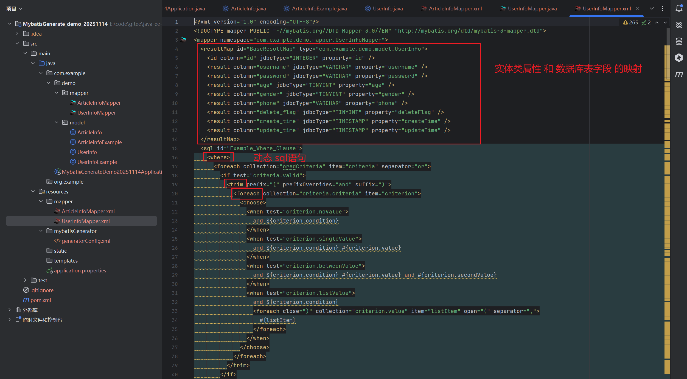This screenshot has width=687, height=379.
Task: Collapse the src folder
Action: [x=17, y=43]
